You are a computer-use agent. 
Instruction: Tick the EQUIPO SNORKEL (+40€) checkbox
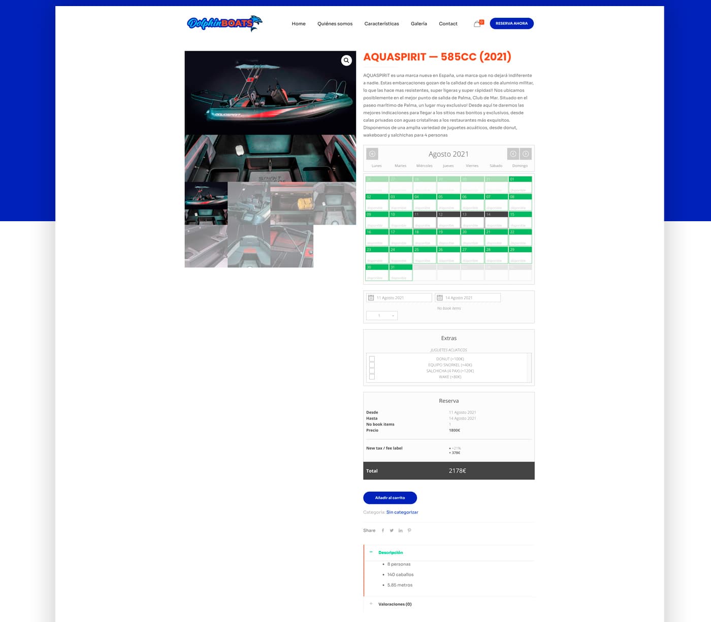click(x=372, y=365)
